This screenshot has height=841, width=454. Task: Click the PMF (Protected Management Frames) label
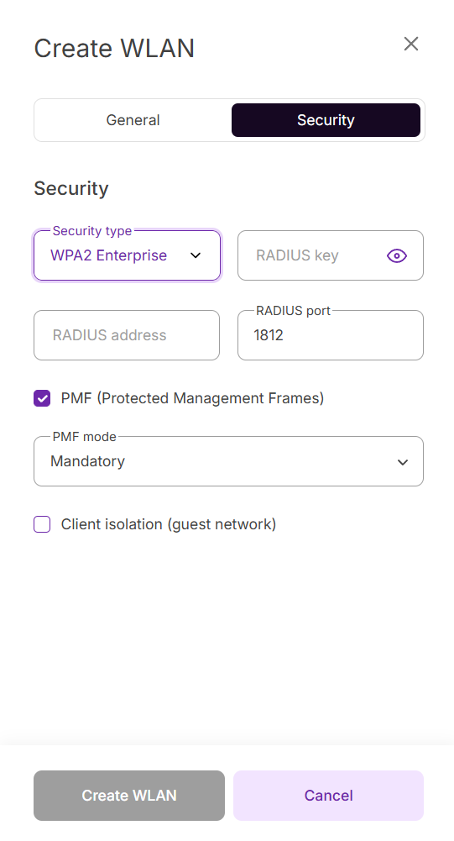192,398
